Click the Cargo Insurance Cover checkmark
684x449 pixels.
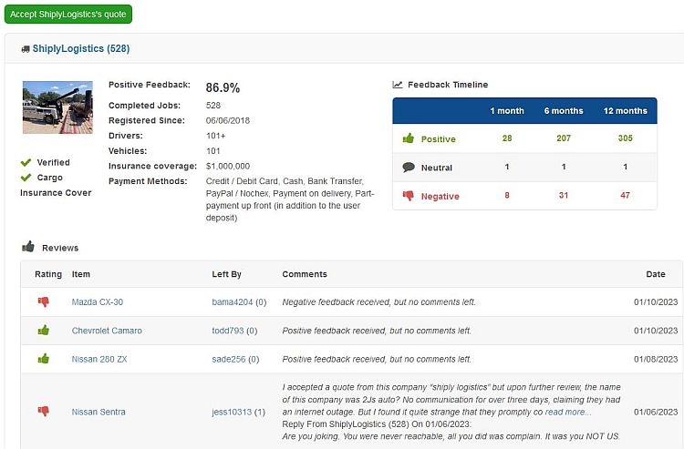[x=26, y=178]
